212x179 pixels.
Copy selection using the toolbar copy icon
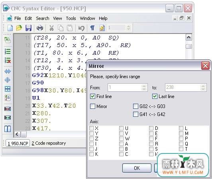[61, 28]
